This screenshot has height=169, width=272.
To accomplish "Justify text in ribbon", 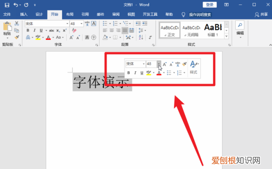I will [x=125, y=30].
